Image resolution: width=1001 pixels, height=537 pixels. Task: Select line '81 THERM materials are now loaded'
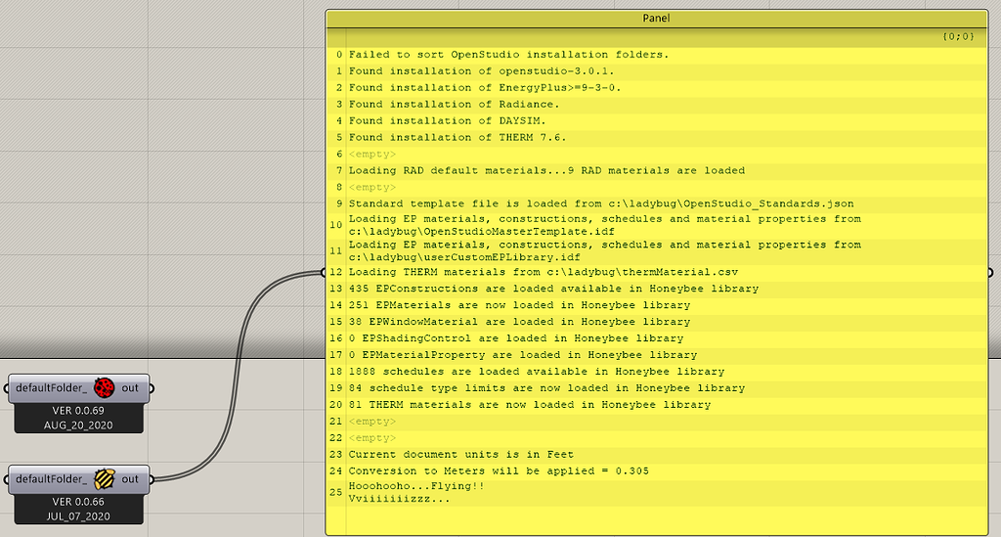click(x=657, y=406)
